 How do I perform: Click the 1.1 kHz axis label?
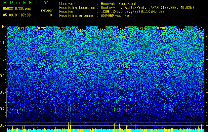(3, 43)
